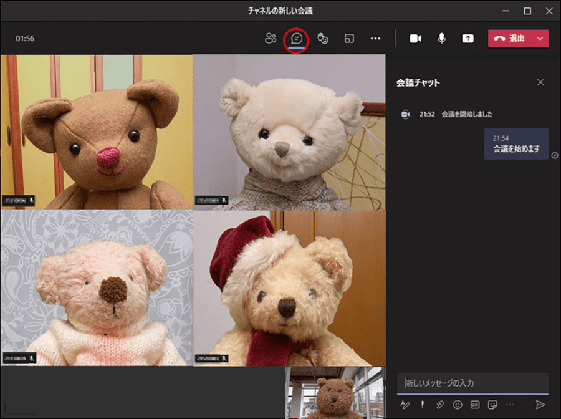This screenshot has height=419, width=561.
Task: Open the text format options icon
Action: tap(405, 405)
